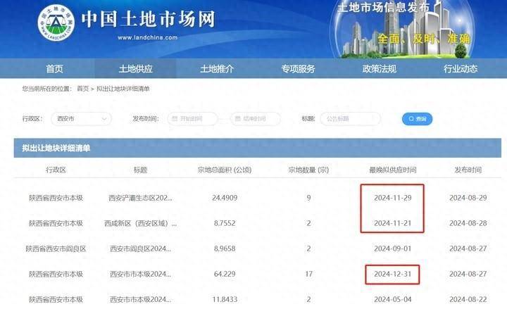Viewport: 507px width, 309px height.
Task: Open the 西咸新区（西安区域）... title link
Action: click(x=140, y=223)
